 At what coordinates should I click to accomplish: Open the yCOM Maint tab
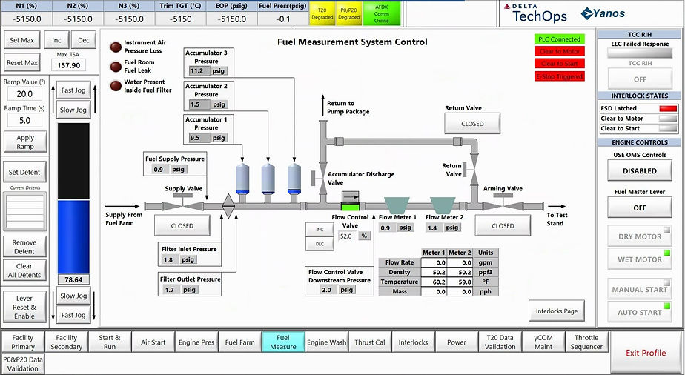543,342
